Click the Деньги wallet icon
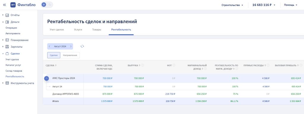Viewport: 304px width, 114px height. click(x=7, y=22)
